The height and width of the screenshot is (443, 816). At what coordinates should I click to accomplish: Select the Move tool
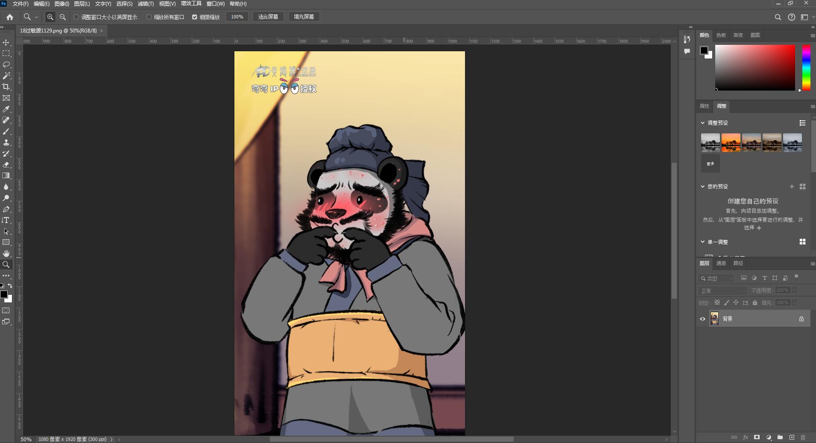pyautogui.click(x=6, y=43)
